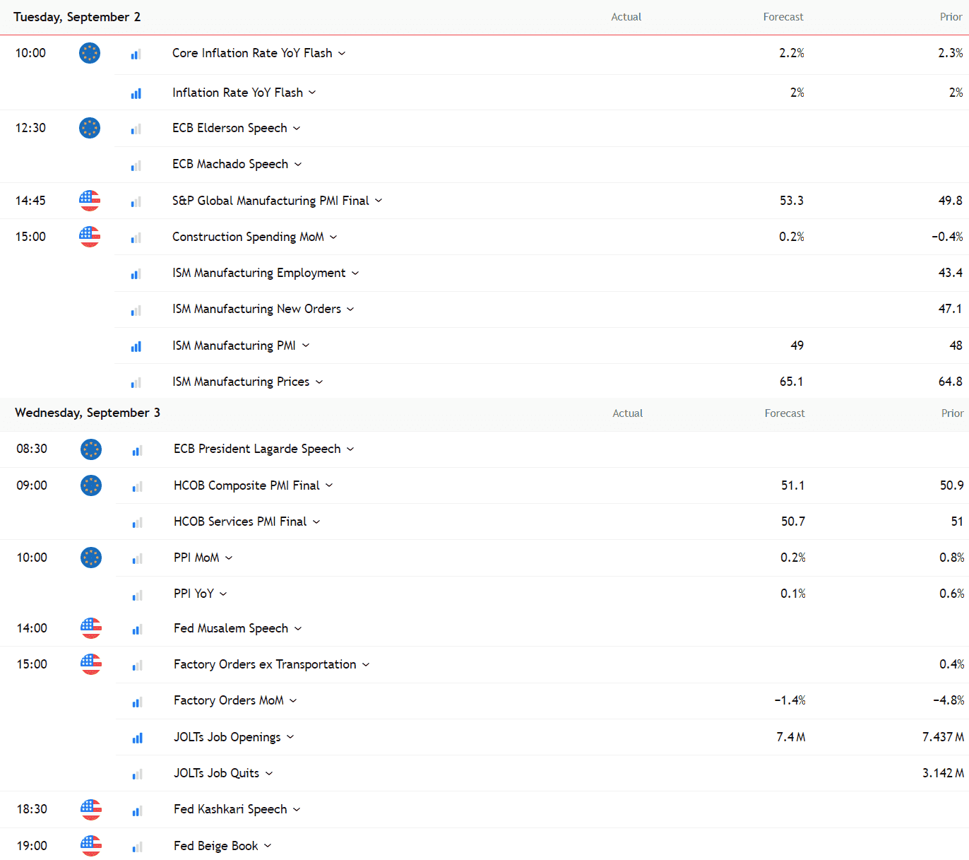Screen dimensions: 969x860
Task: Click the importance bars icon for ISM Manufacturing PMI
Action: 136,346
